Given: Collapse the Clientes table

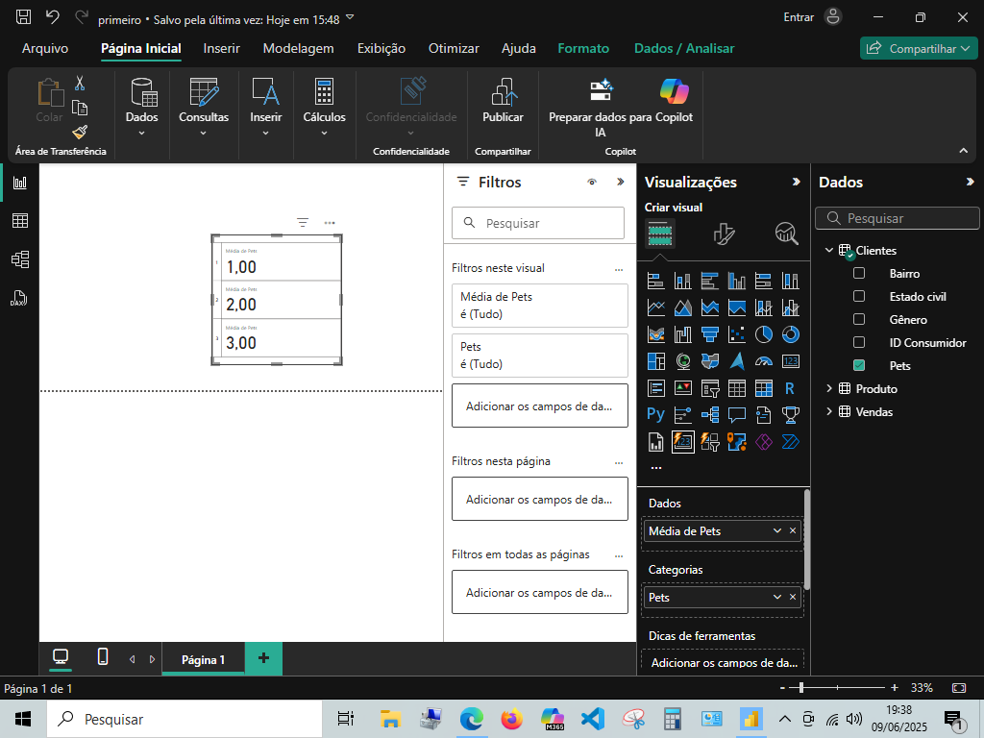Looking at the screenshot, I should pos(829,250).
